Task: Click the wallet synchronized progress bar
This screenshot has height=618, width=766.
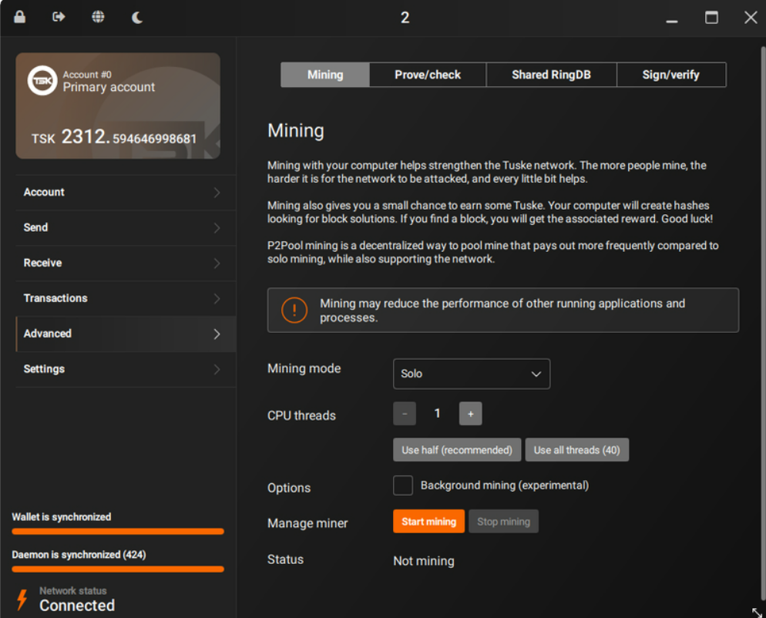Action: click(118, 532)
